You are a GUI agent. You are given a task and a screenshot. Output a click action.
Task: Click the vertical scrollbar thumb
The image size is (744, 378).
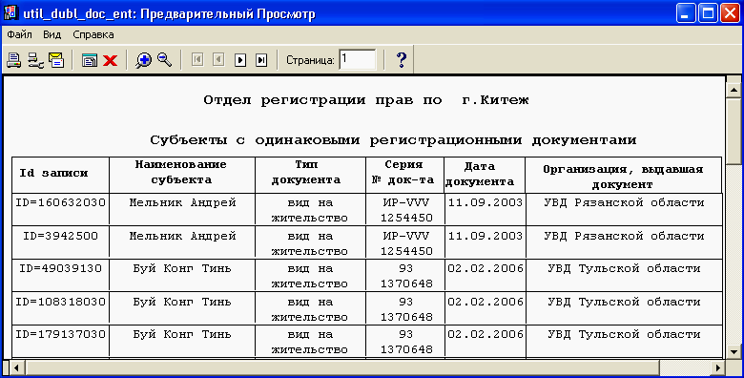(734, 132)
